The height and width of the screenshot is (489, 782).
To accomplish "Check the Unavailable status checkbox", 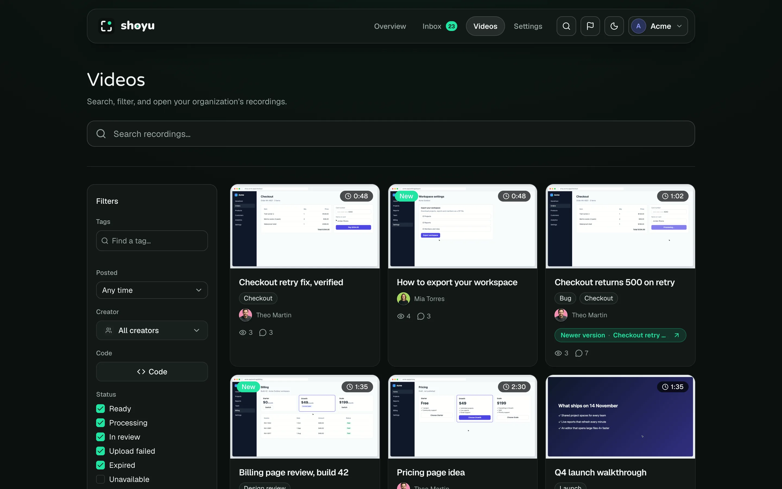I will click(100, 479).
